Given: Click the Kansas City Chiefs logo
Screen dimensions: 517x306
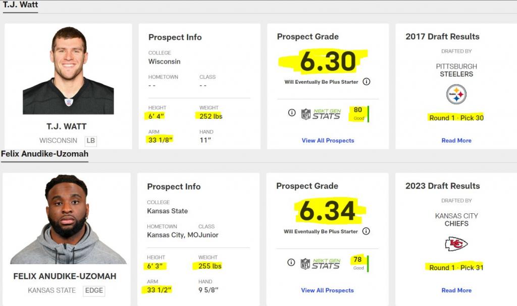Looking at the screenshot, I should click(x=456, y=244).
